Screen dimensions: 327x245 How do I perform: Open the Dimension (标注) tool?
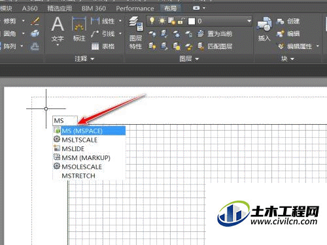[79, 24]
